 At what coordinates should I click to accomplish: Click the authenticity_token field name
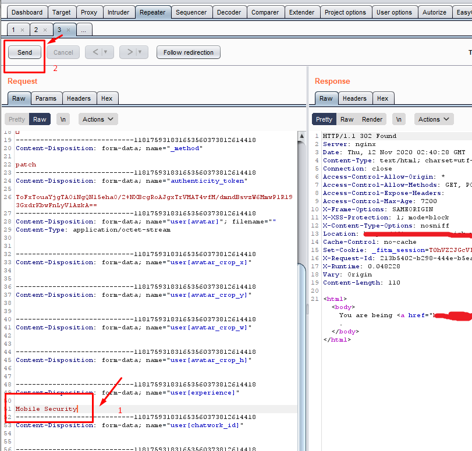pyautogui.click(x=207, y=180)
